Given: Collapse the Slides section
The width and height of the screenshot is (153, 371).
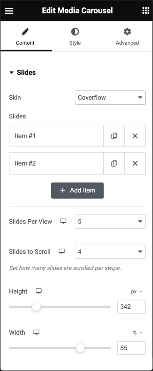Looking at the screenshot, I should (22, 72).
